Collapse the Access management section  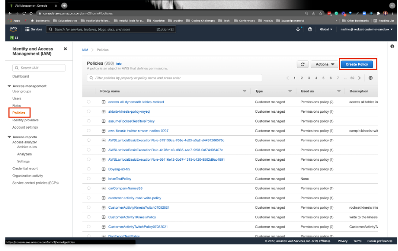[x=9, y=86]
